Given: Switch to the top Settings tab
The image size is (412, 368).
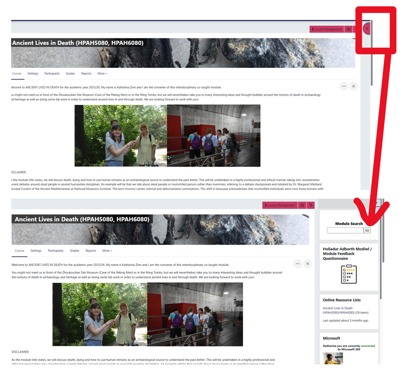Looking at the screenshot, I should [33, 73].
